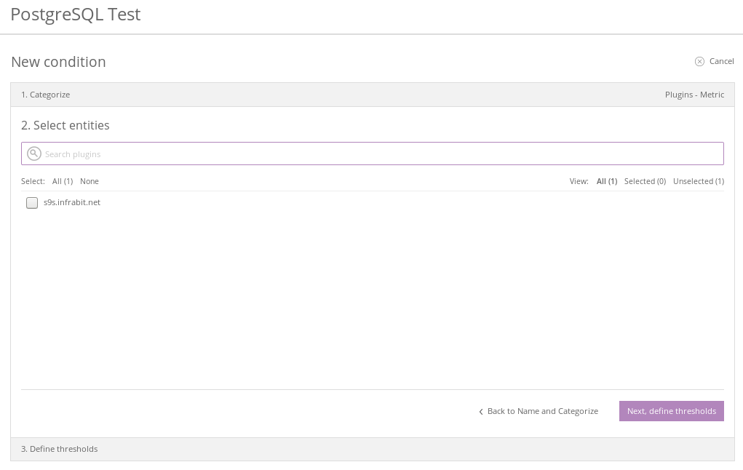Click the 2. Select entities heading
This screenshot has height=470, width=743.
click(65, 125)
